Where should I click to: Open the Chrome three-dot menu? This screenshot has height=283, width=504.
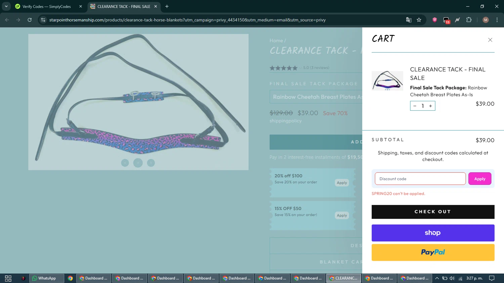pyautogui.click(x=497, y=20)
